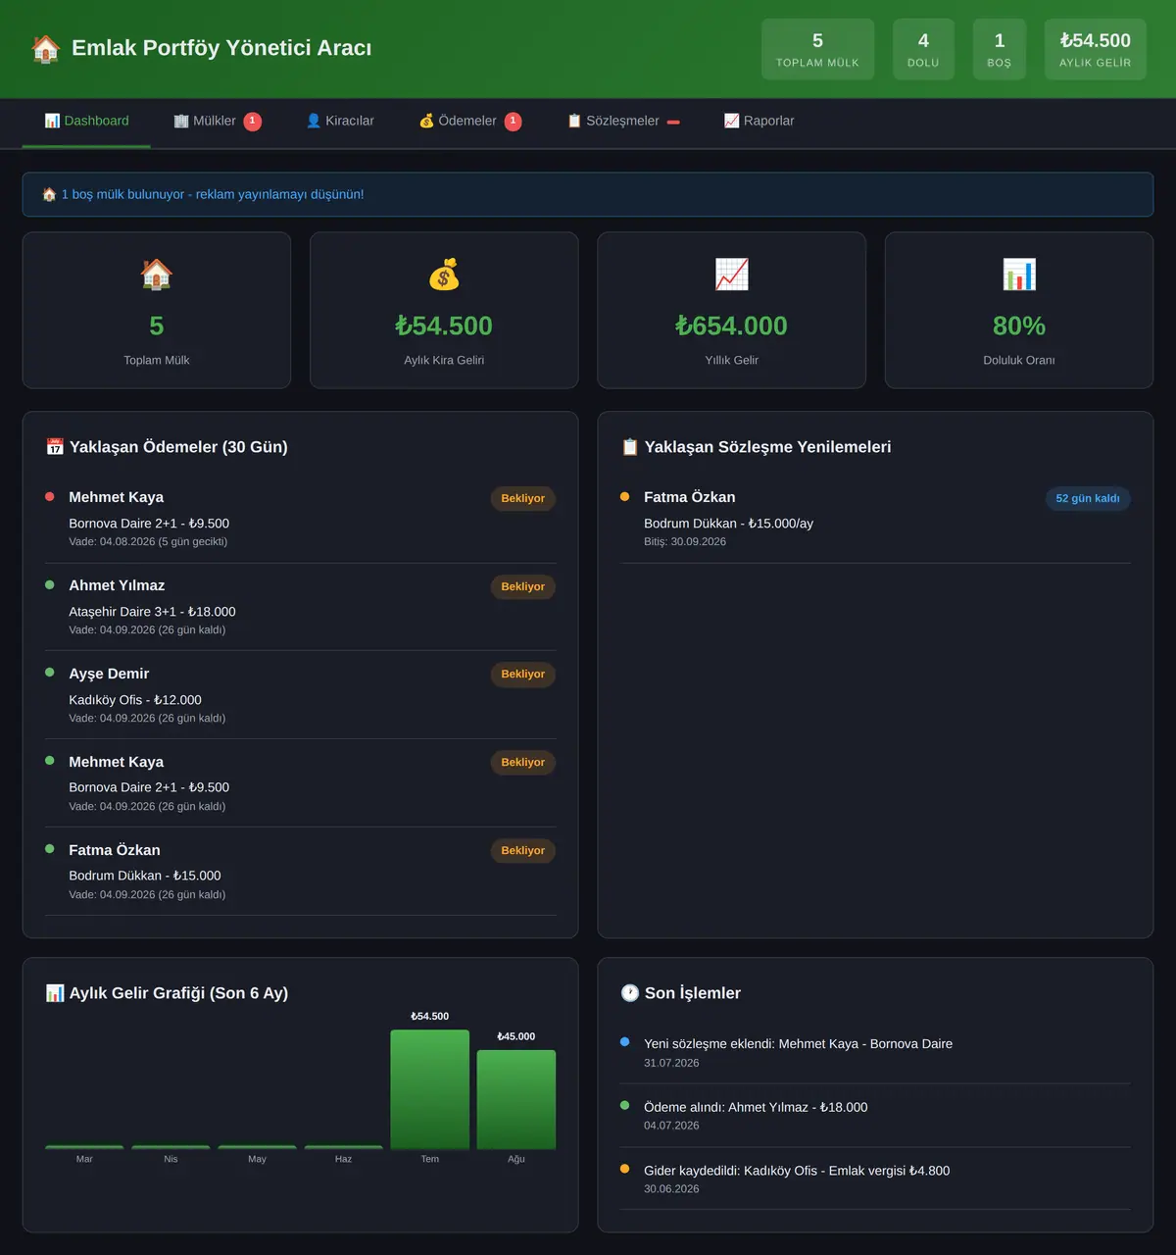The image size is (1176, 1255).
Task: Click the Boş stat box in header
Action: point(1000,49)
